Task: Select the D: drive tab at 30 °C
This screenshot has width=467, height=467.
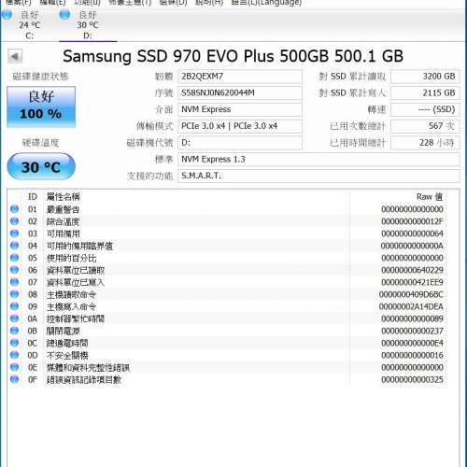Action: [88, 25]
